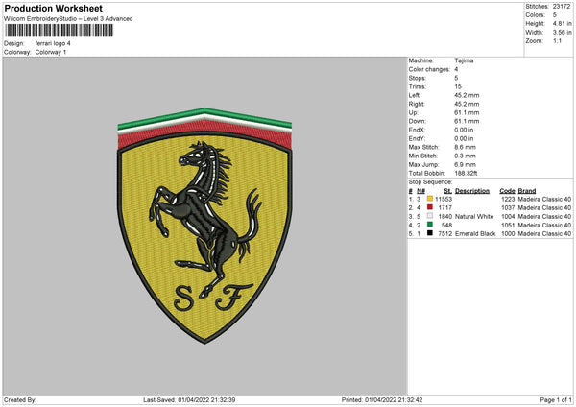Select stitch count '1717' in row 2

(x=444, y=208)
